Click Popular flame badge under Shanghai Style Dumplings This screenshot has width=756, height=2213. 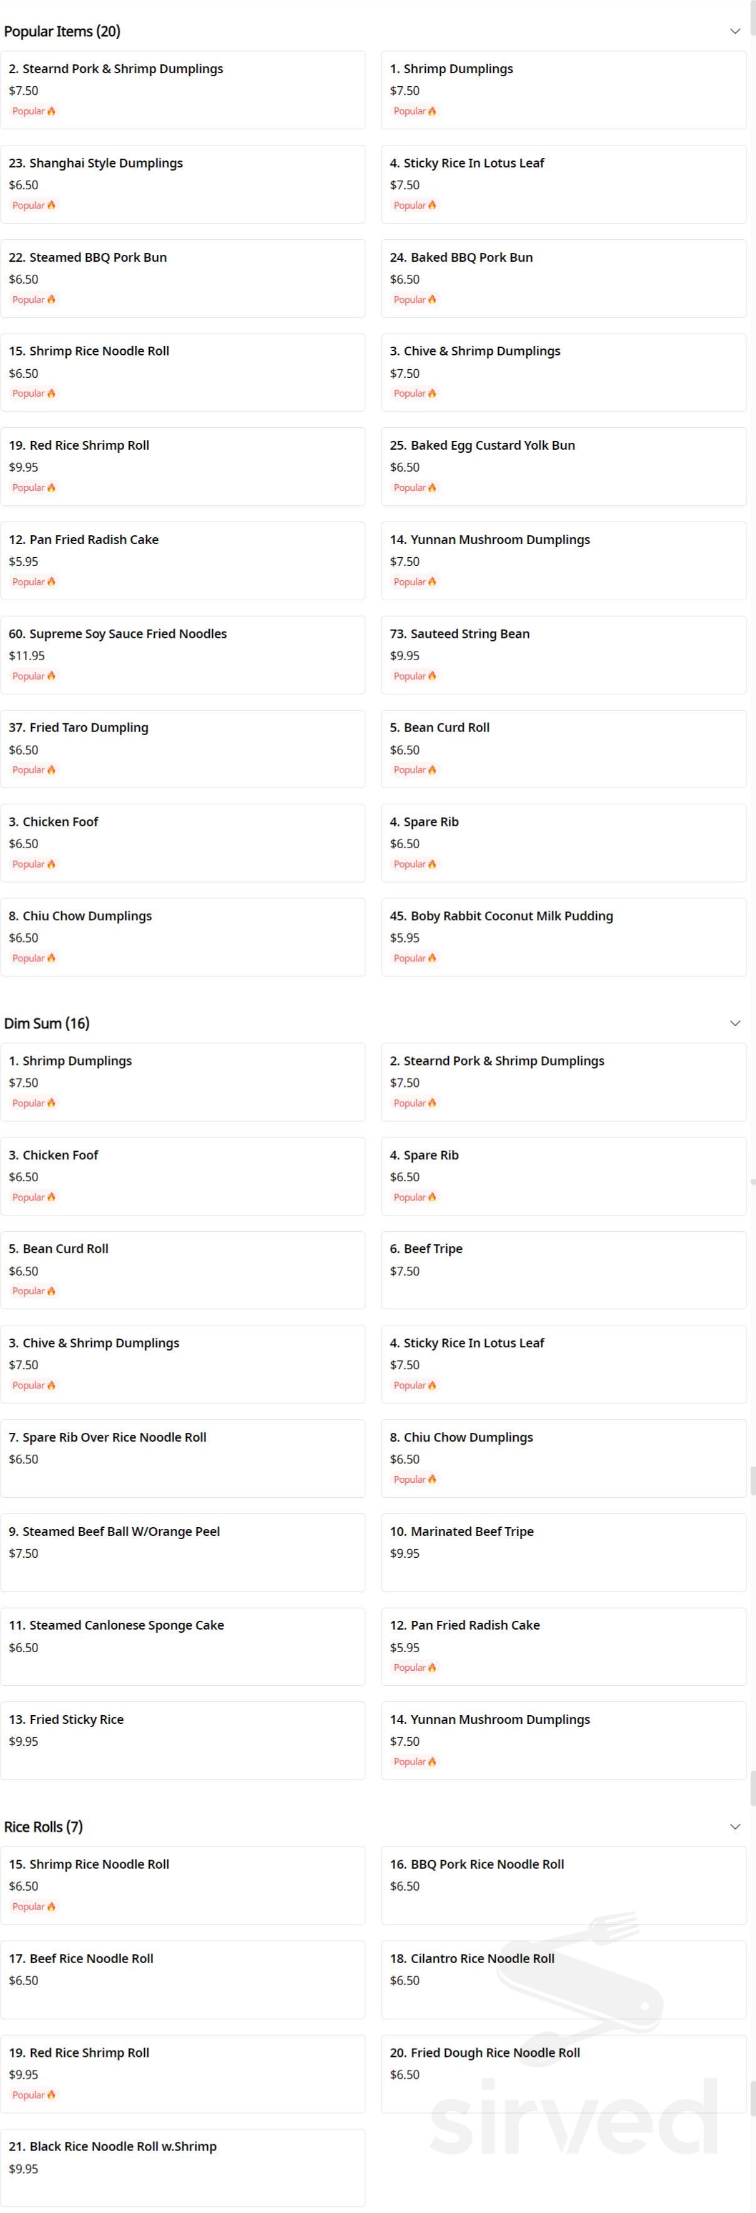pyautogui.click(x=34, y=205)
